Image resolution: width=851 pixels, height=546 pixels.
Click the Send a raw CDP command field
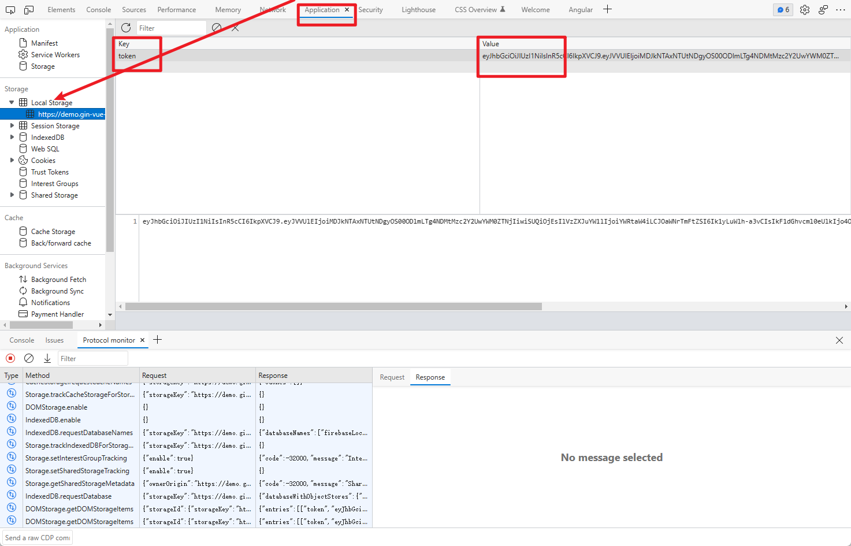38,537
